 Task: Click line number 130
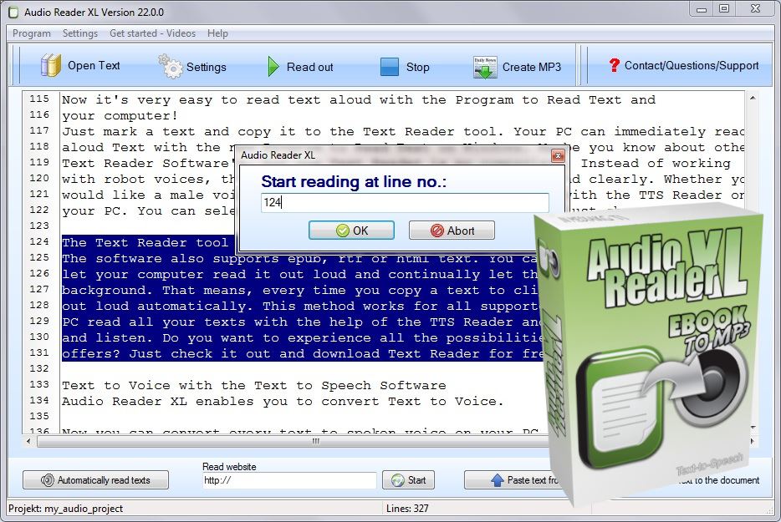click(39, 337)
